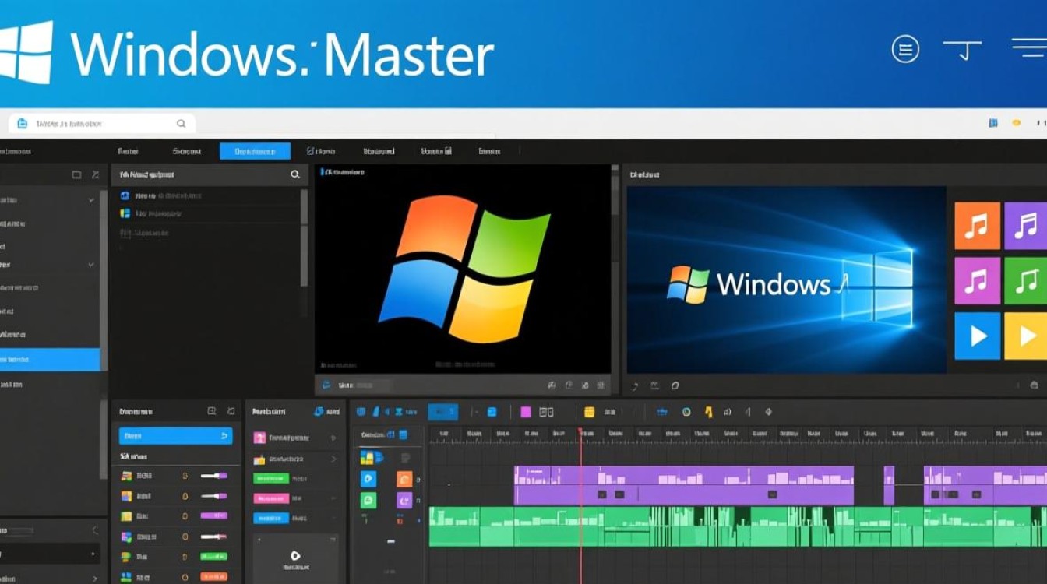Expand the second chevron in left sidebar
Image resolution: width=1047 pixels, height=584 pixels.
click(x=91, y=265)
